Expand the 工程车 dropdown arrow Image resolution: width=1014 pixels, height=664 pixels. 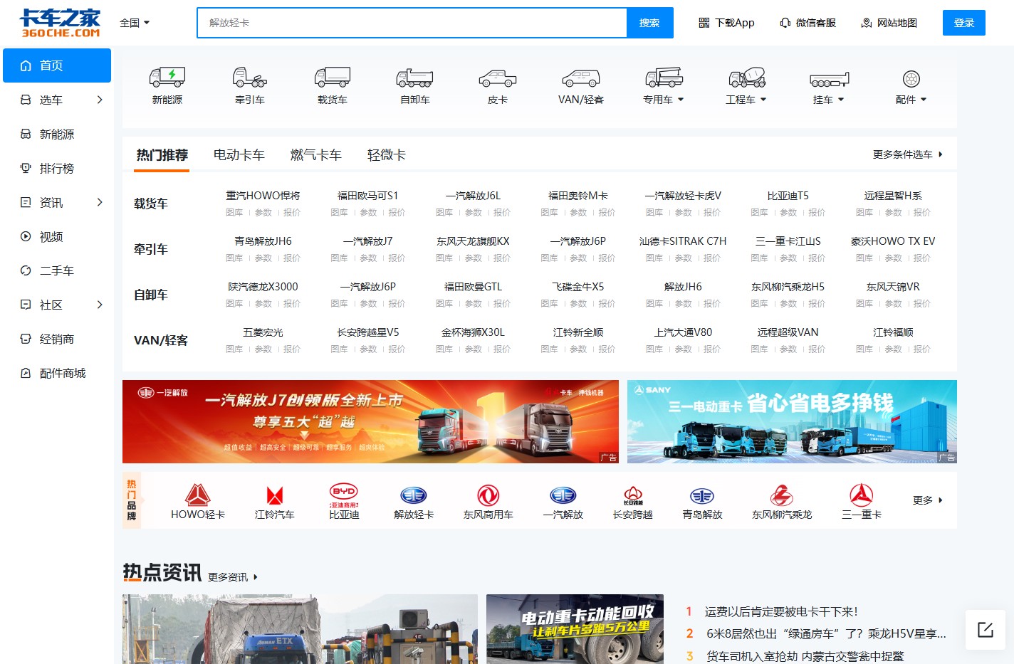(763, 100)
